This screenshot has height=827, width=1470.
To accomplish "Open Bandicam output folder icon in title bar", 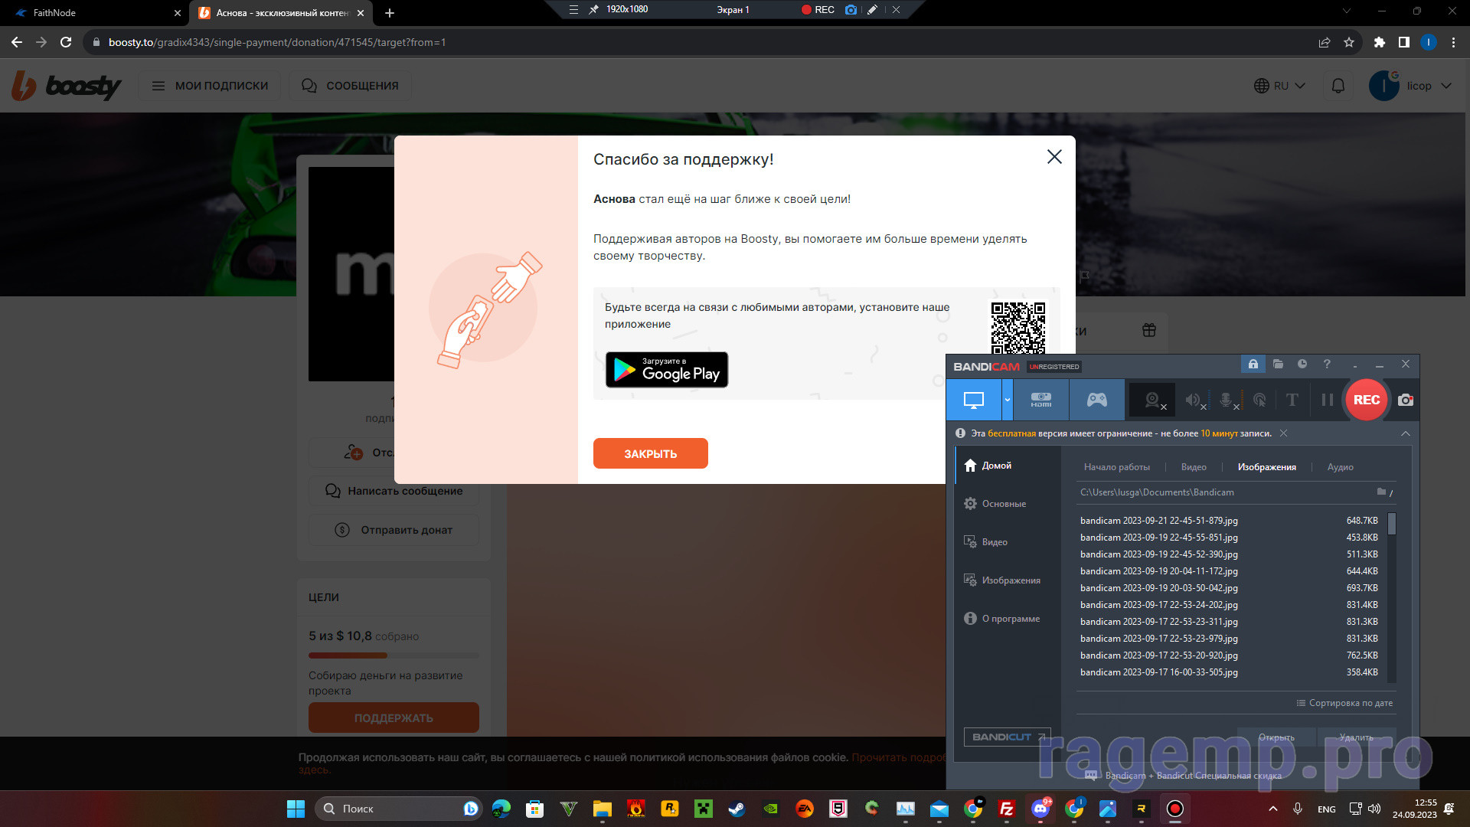I will 1278,364.
